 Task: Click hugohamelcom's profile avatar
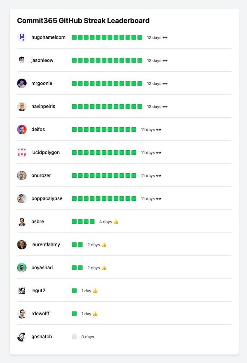[x=22, y=37]
